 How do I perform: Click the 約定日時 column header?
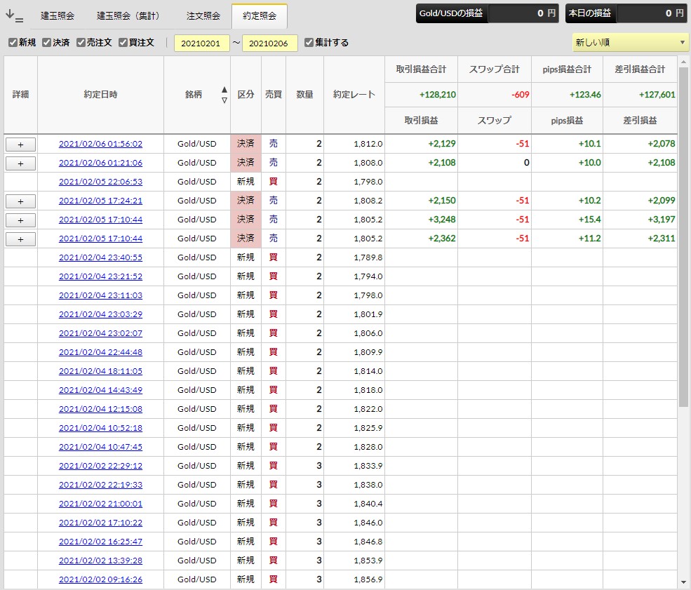[x=100, y=94]
